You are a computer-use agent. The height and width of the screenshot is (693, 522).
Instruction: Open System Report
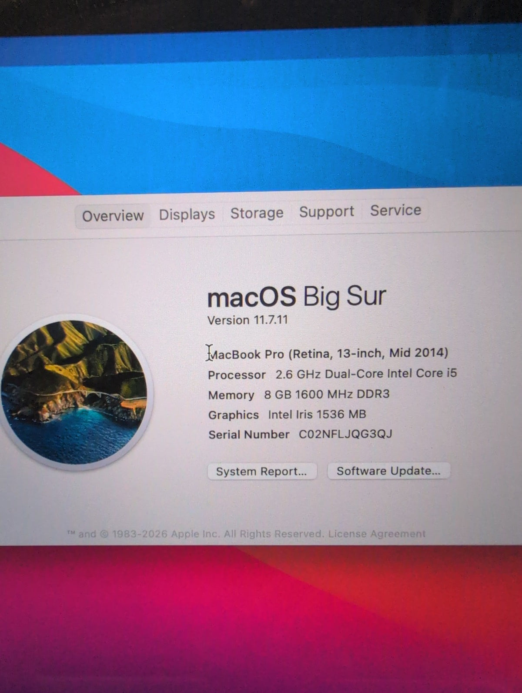pyautogui.click(x=262, y=472)
